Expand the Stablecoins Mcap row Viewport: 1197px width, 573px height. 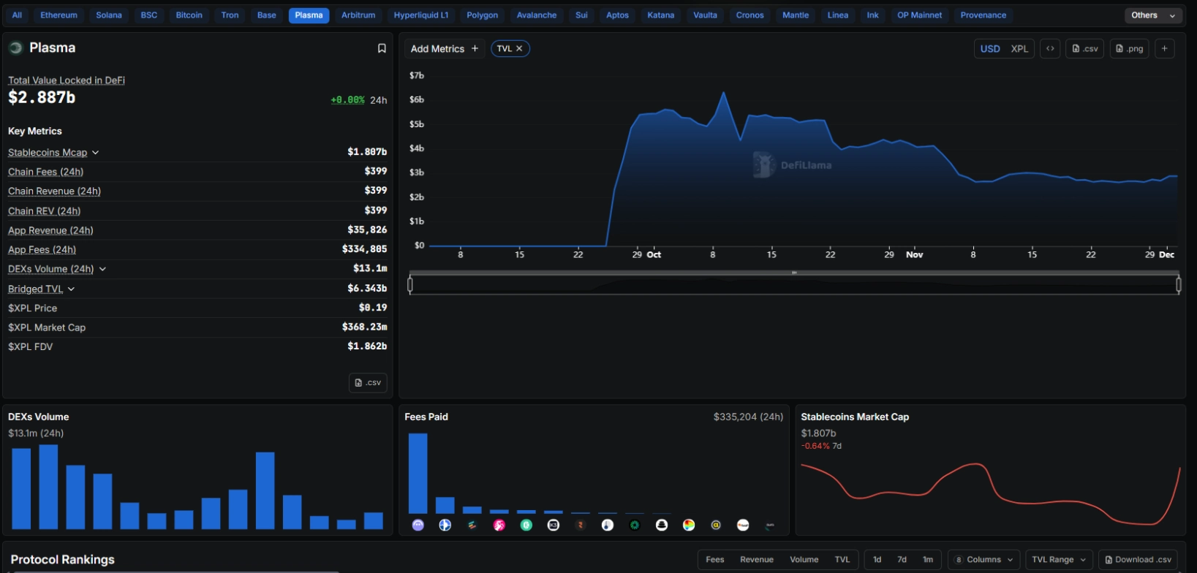pos(95,153)
